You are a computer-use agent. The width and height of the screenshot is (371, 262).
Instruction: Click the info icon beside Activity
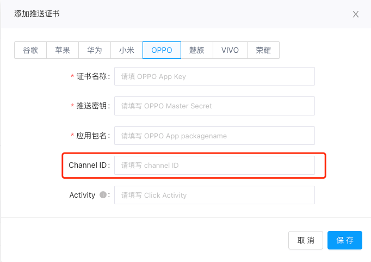(103, 195)
